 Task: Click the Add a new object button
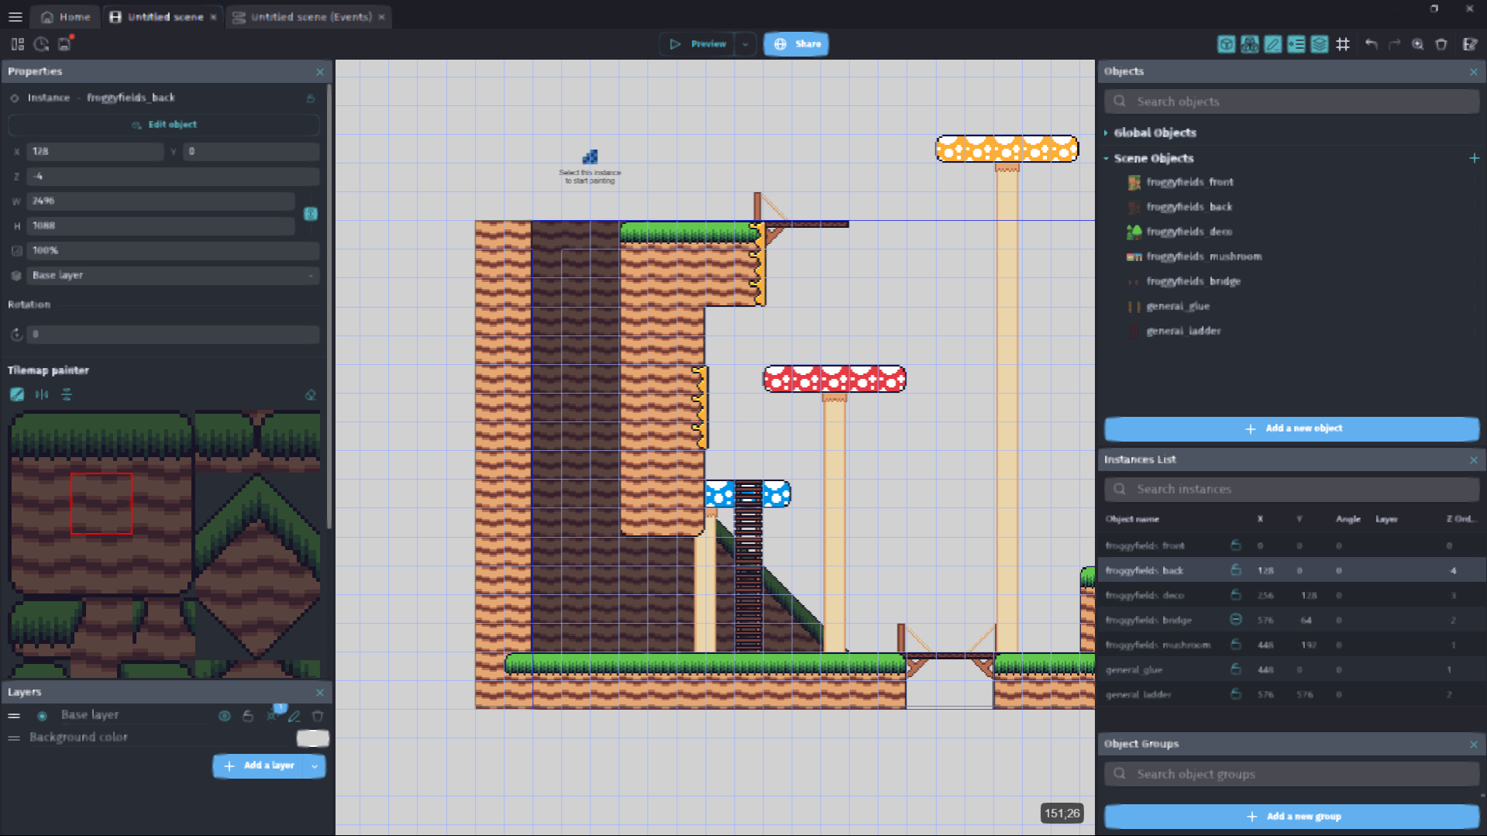click(1292, 428)
